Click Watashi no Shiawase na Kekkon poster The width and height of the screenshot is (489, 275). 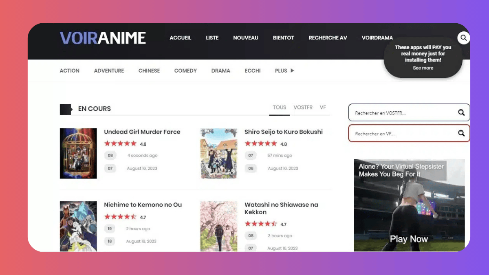pos(219,226)
